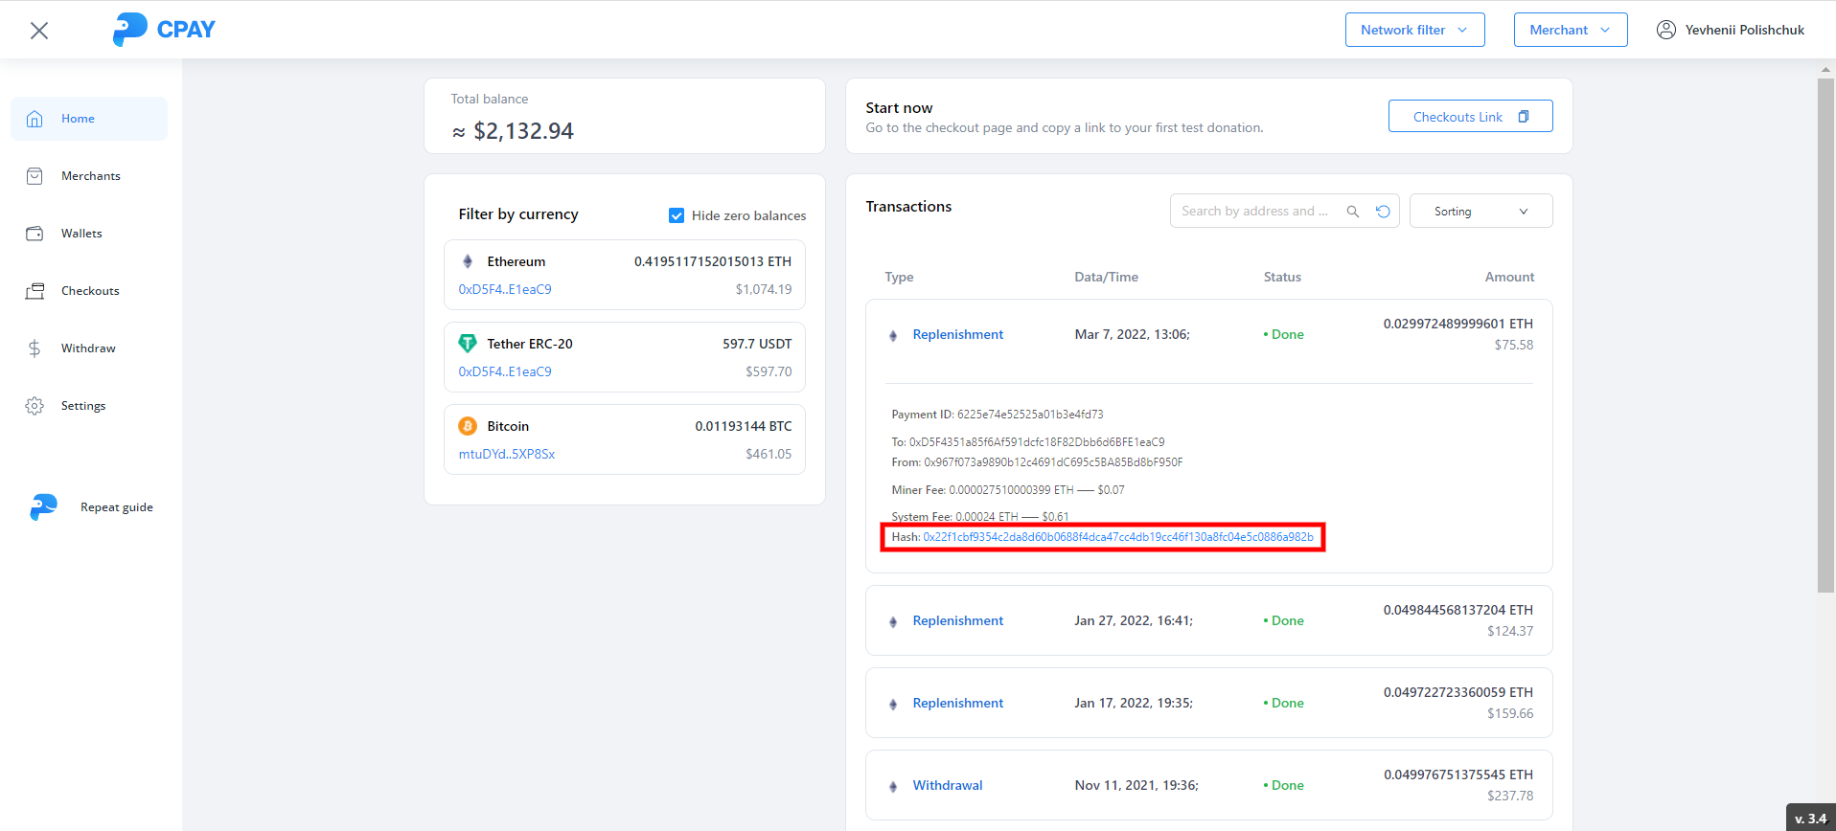This screenshot has height=831, width=1836.
Task: Click the Bitcoin currency icon
Action: point(468,426)
